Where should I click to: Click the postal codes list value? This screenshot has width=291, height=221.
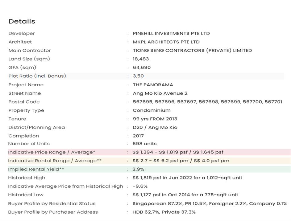click(207, 102)
